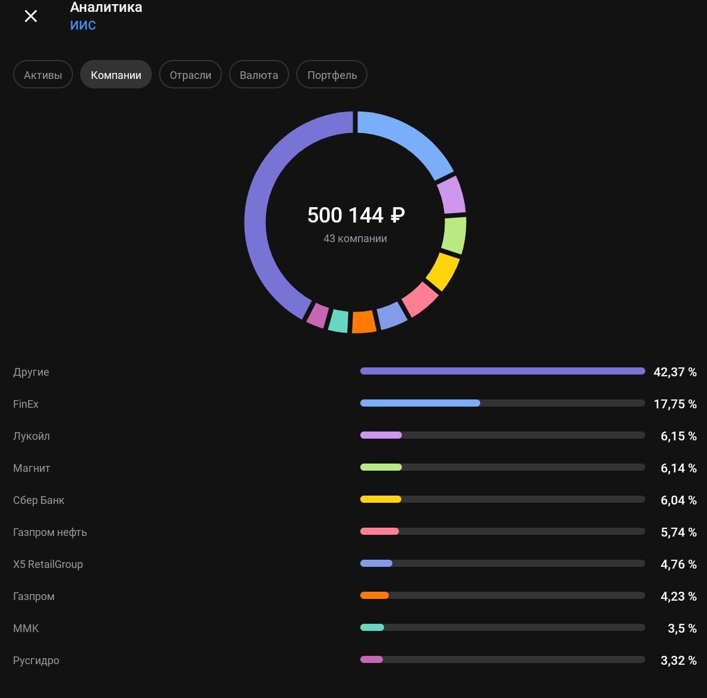Open the Лукойл company row
The image size is (707, 698).
[x=355, y=436]
